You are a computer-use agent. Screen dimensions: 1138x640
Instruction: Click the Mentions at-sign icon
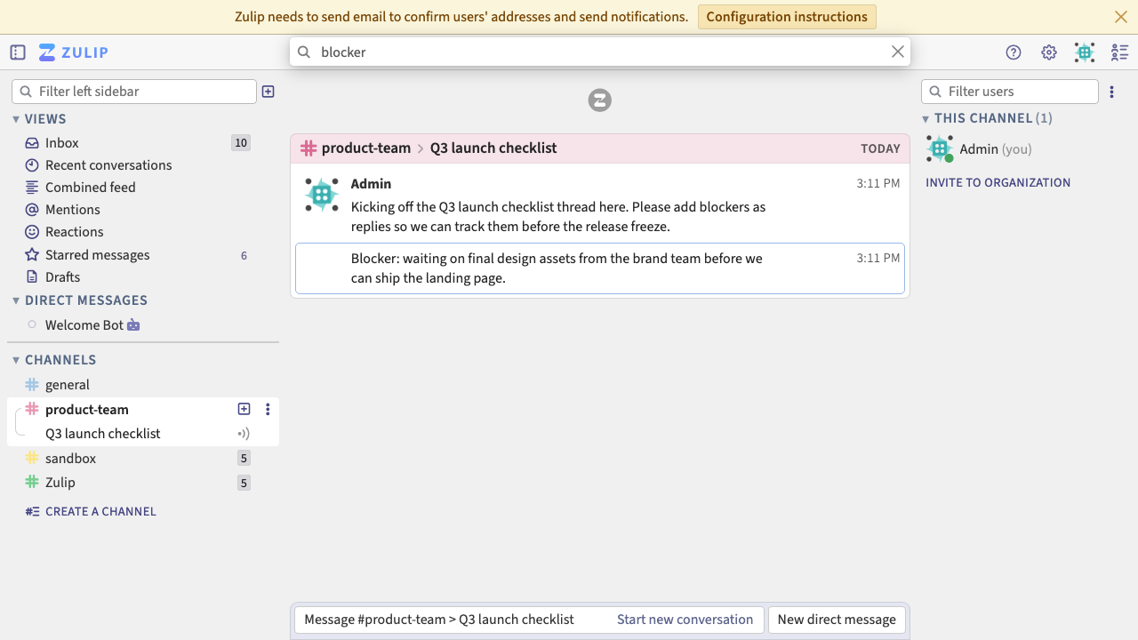point(32,210)
